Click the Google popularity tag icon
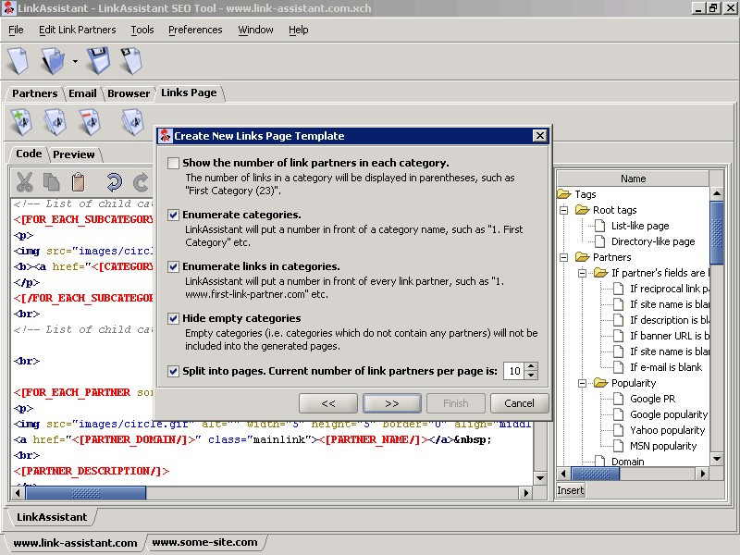The width and height of the screenshot is (740, 555). (618, 414)
